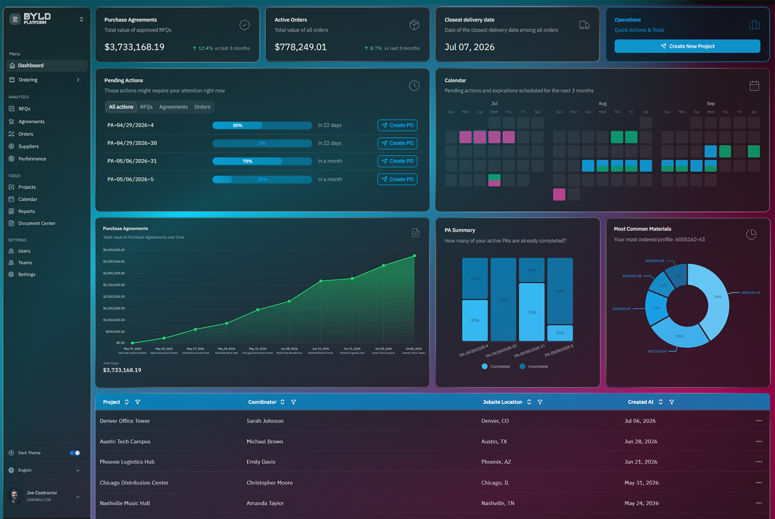Open the Dashboard menu item
Image resolution: width=775 pixels, height=519 pixels.
(x=46, y=66)
